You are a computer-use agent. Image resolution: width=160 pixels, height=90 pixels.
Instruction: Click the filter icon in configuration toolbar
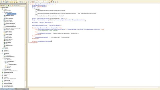(20, 5)
